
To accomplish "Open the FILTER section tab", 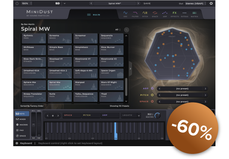I will (135, 15).
